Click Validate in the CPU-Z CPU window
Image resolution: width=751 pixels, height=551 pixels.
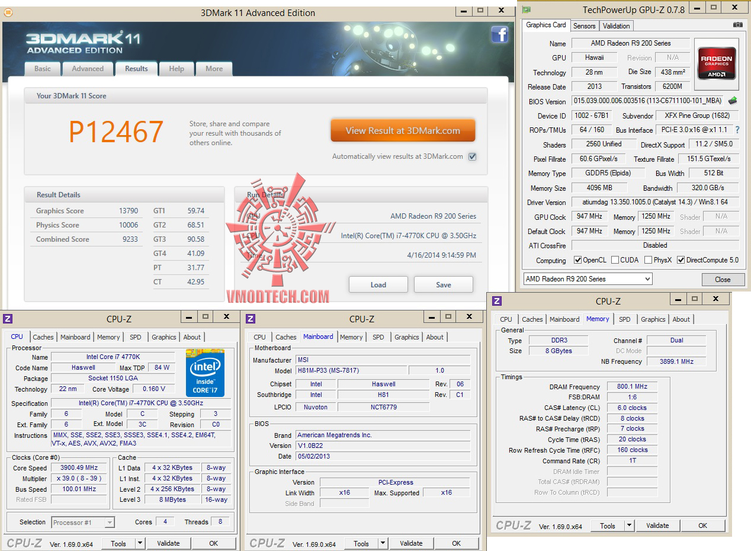168,543
